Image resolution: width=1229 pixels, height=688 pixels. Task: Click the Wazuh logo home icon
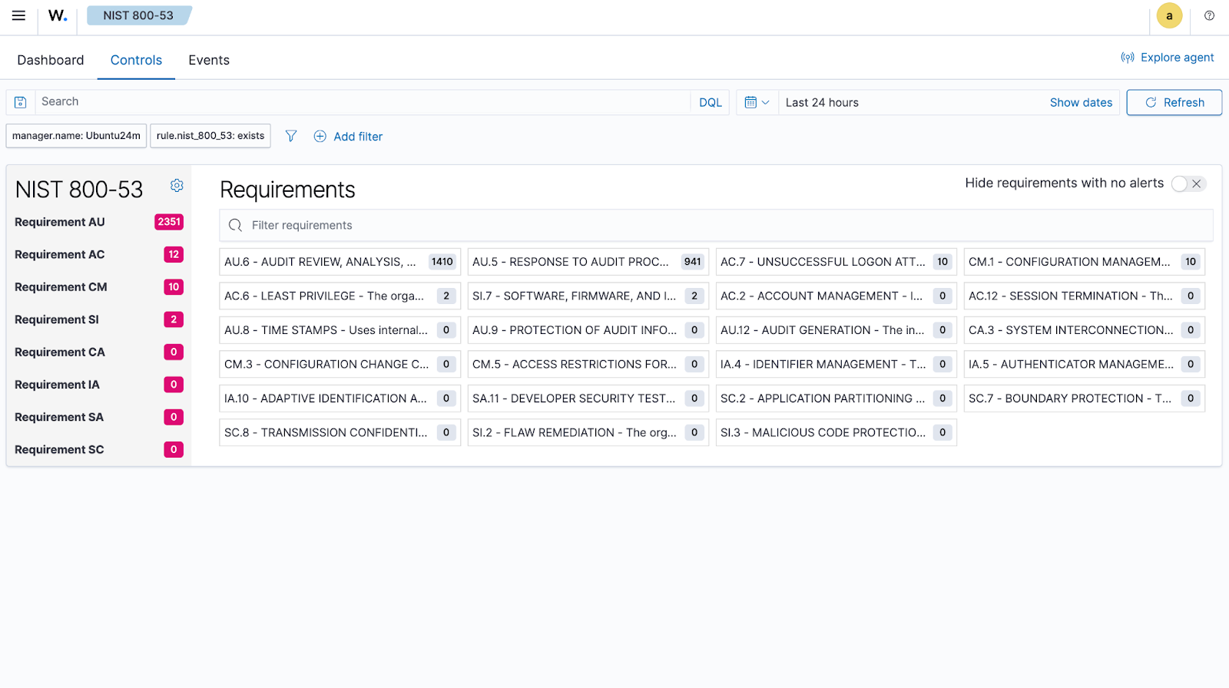coord(58,15)
